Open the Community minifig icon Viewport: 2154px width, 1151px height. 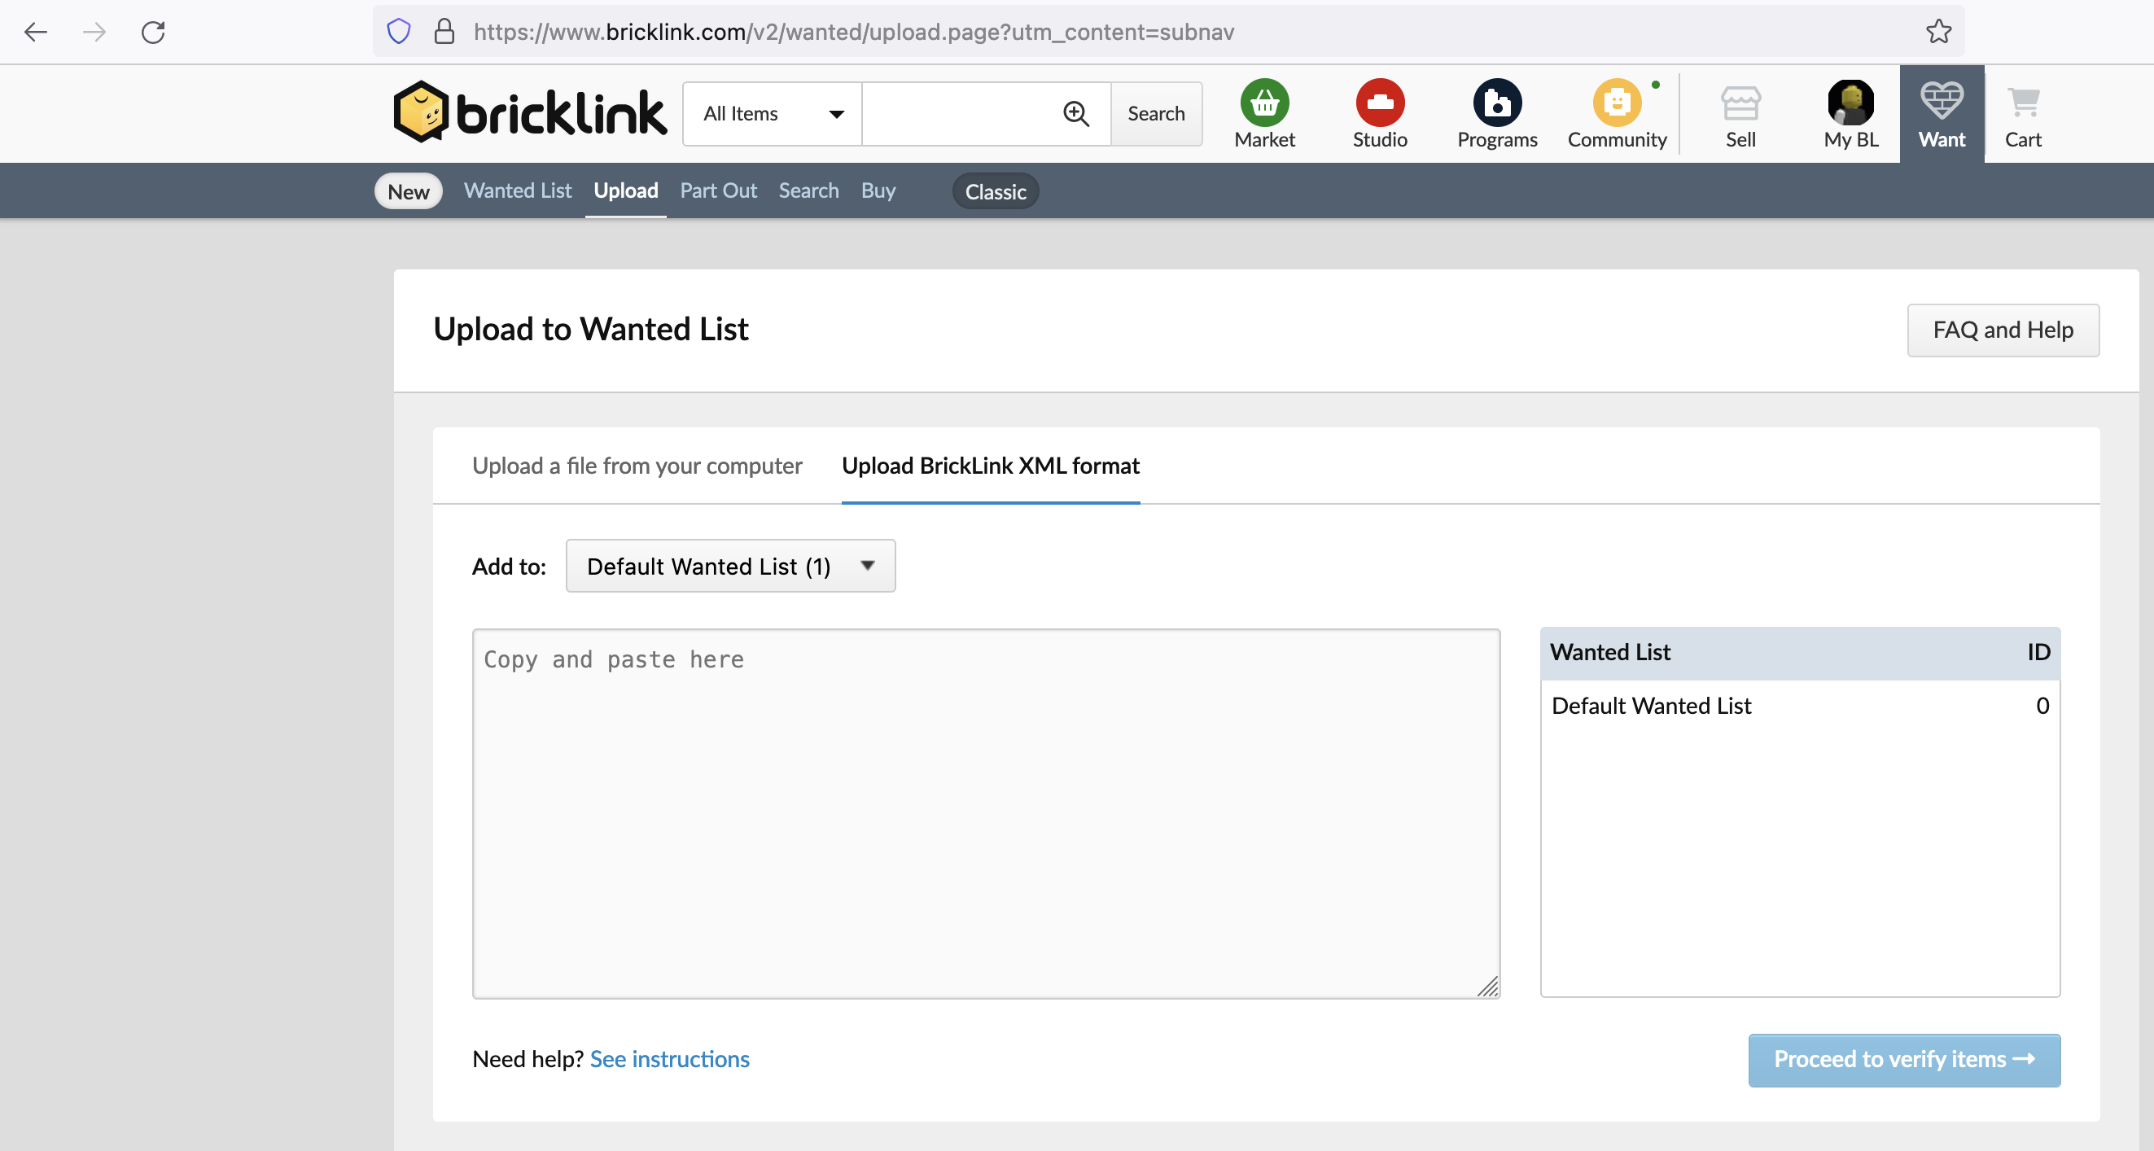[x=1617, y=103]
